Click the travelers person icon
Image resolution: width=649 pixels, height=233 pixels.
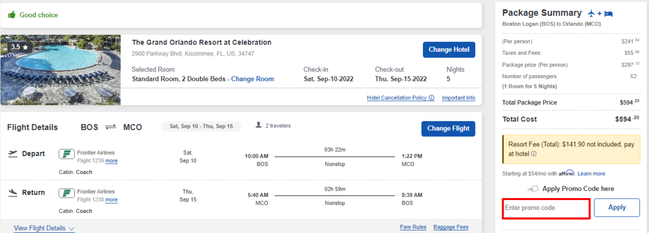click(258, 125)
